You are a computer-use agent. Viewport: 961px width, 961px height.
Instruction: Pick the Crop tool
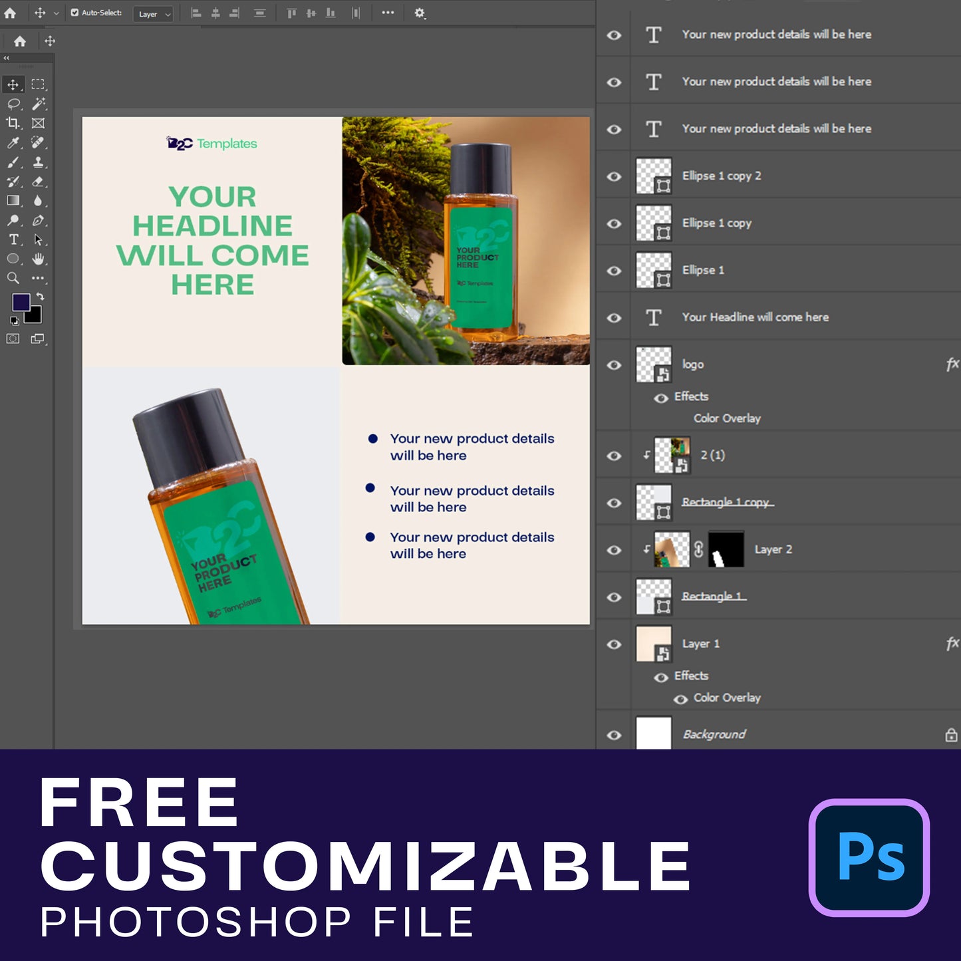coord(13,123)
